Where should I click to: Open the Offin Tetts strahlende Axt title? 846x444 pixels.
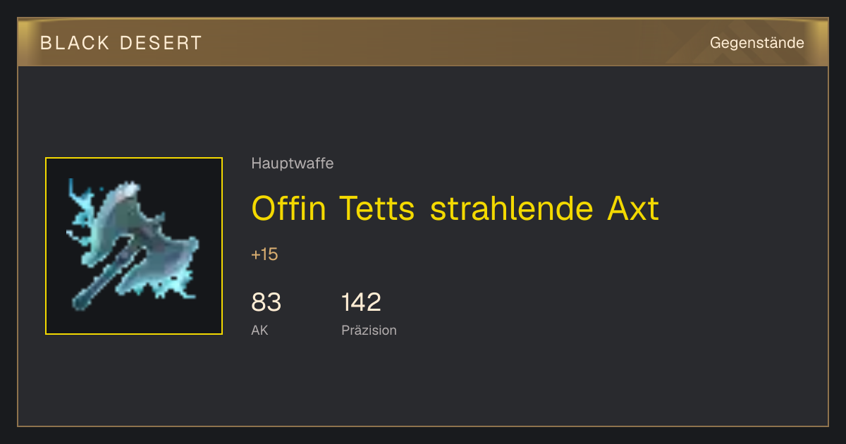pos(455,209)
